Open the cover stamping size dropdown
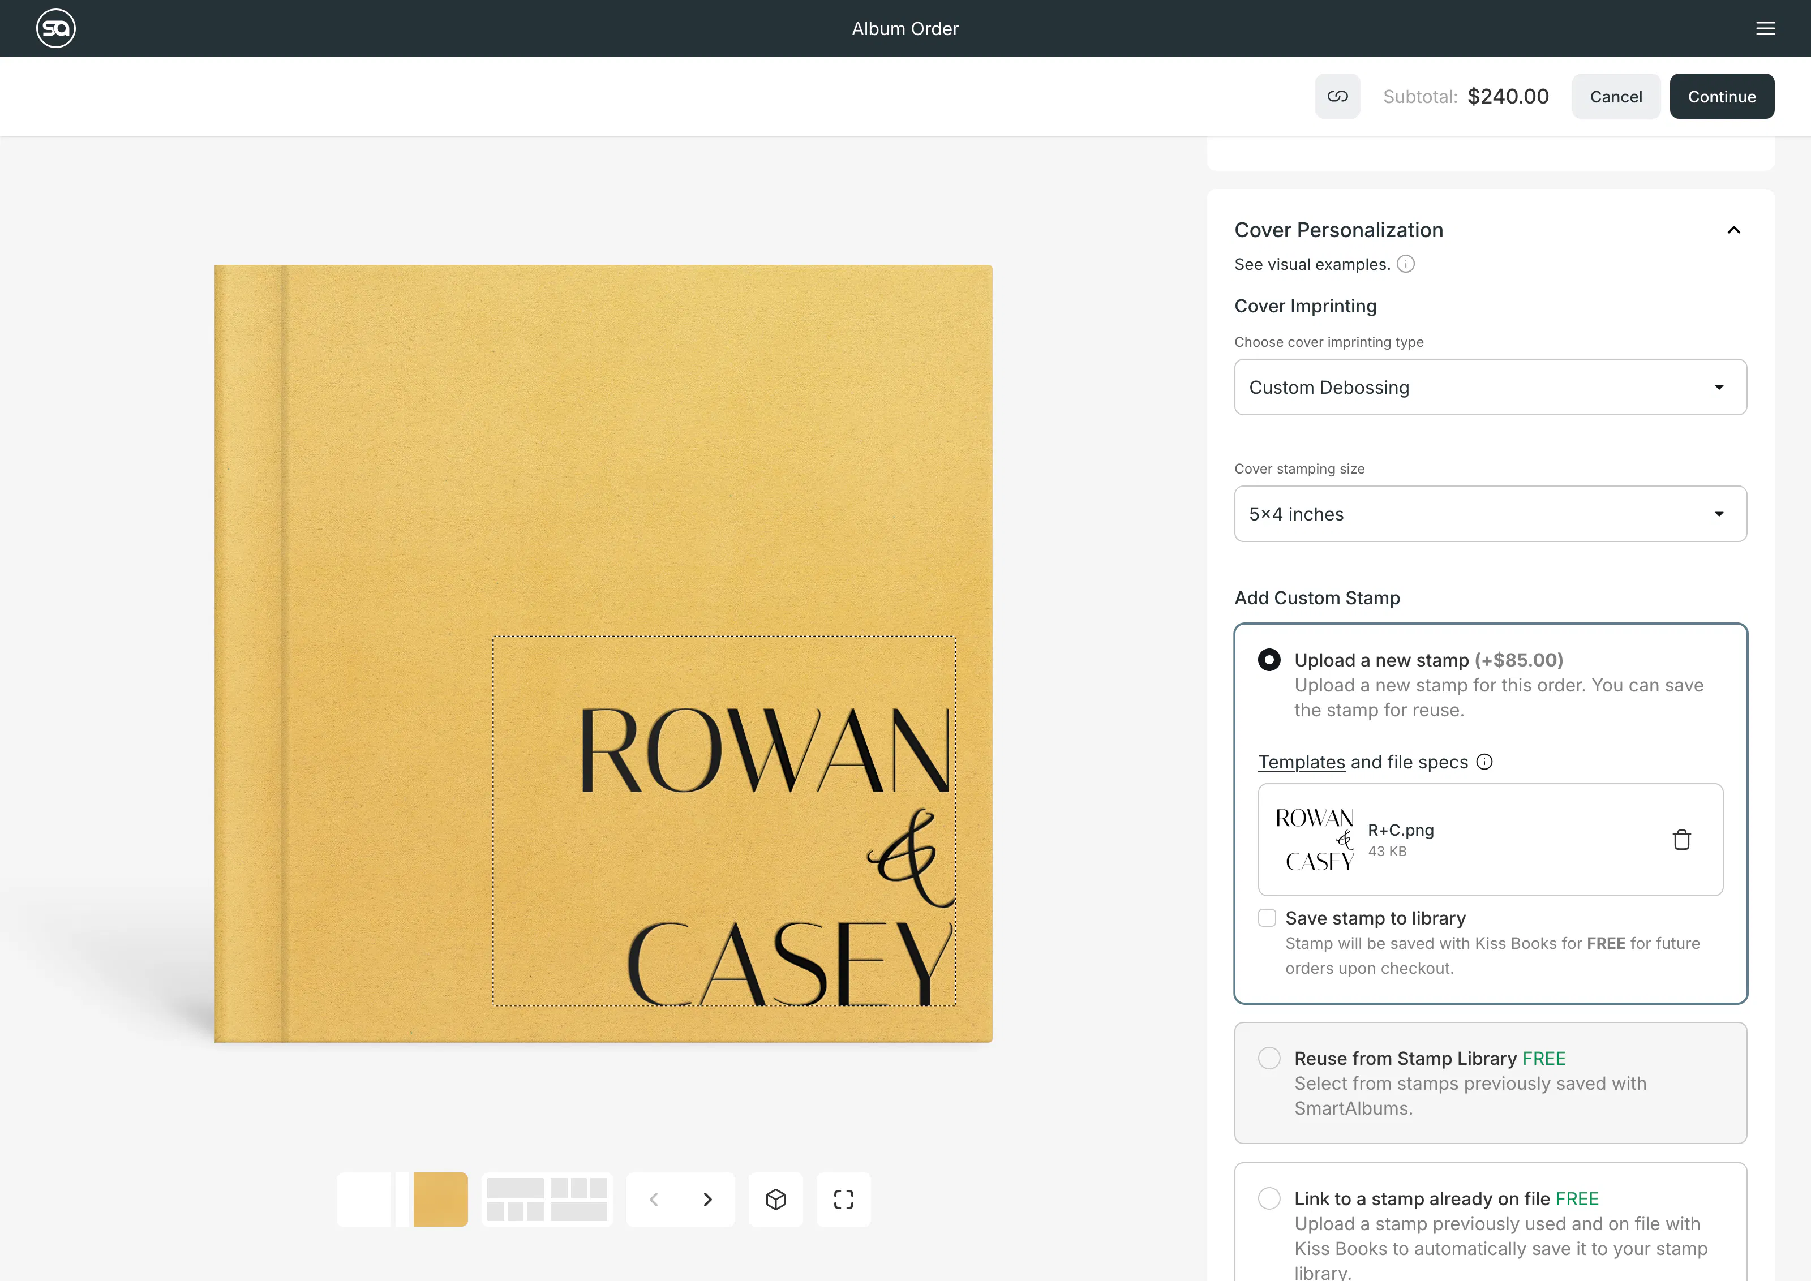This screenshot has height=1281, width=1811. [x=1489, y=514]
